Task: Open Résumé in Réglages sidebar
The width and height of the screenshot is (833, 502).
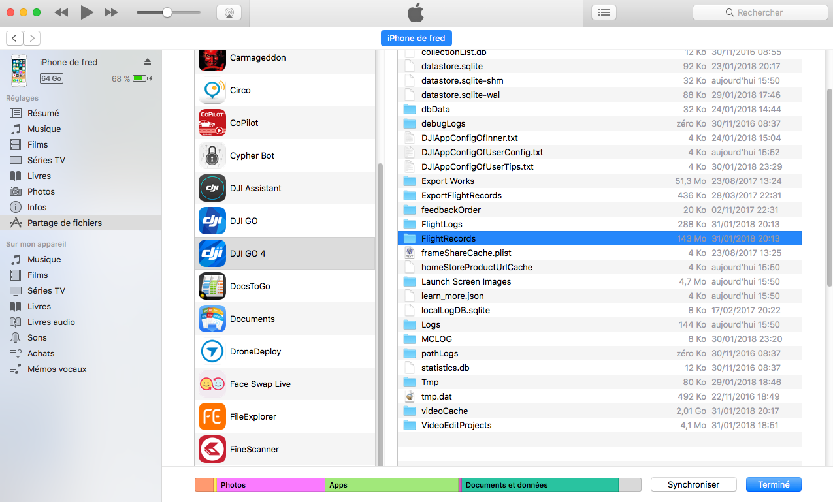Action: [x=43, y=113]
